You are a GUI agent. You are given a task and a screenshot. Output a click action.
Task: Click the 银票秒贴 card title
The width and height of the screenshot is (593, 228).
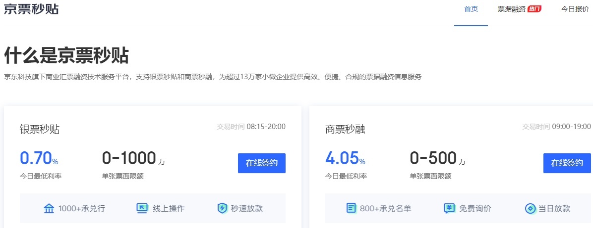(39, 130)
